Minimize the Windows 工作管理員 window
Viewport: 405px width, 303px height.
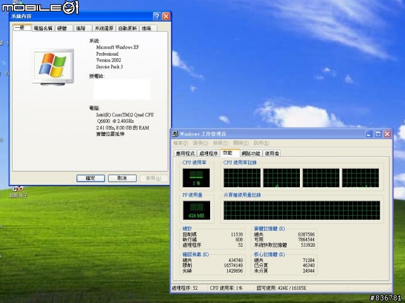[369, 133]
